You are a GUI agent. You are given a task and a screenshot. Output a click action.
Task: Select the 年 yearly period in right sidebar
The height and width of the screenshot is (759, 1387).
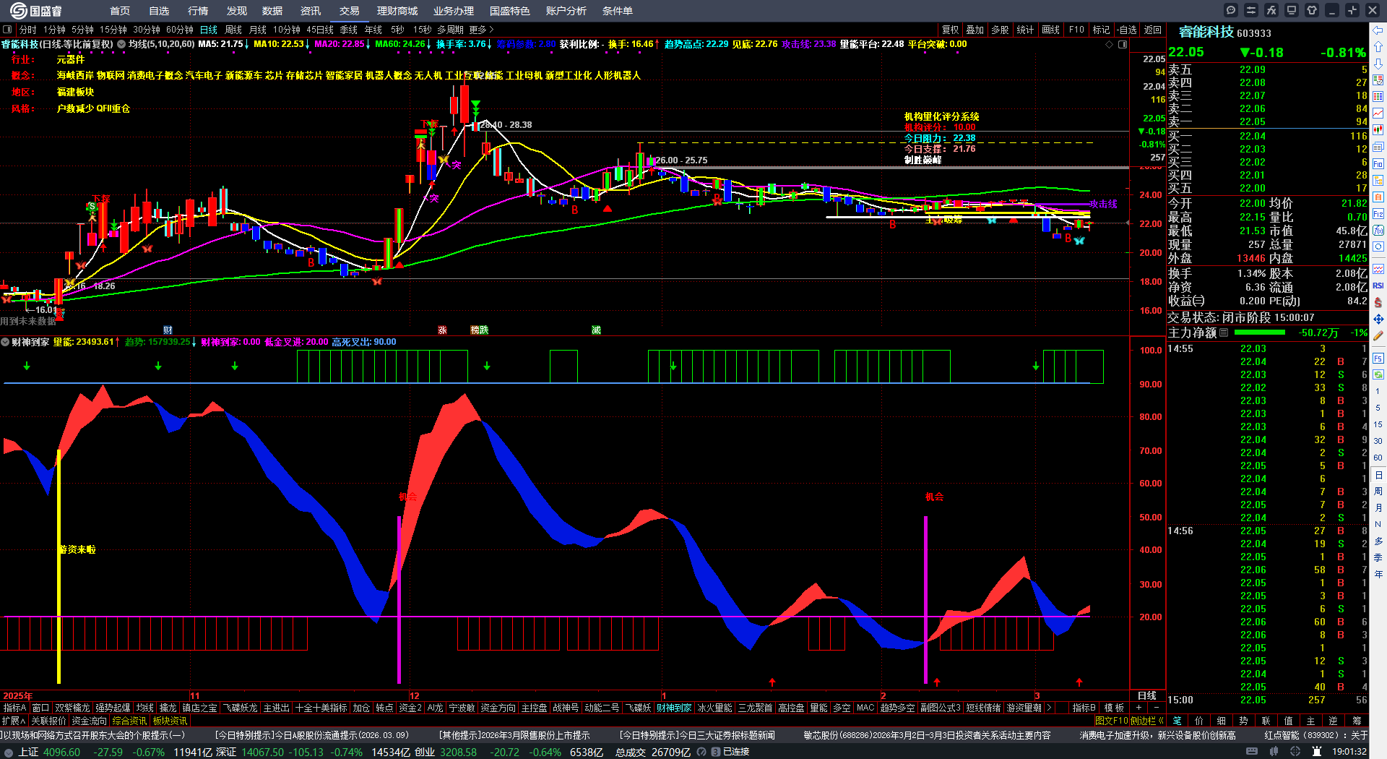click(1378, 574)
